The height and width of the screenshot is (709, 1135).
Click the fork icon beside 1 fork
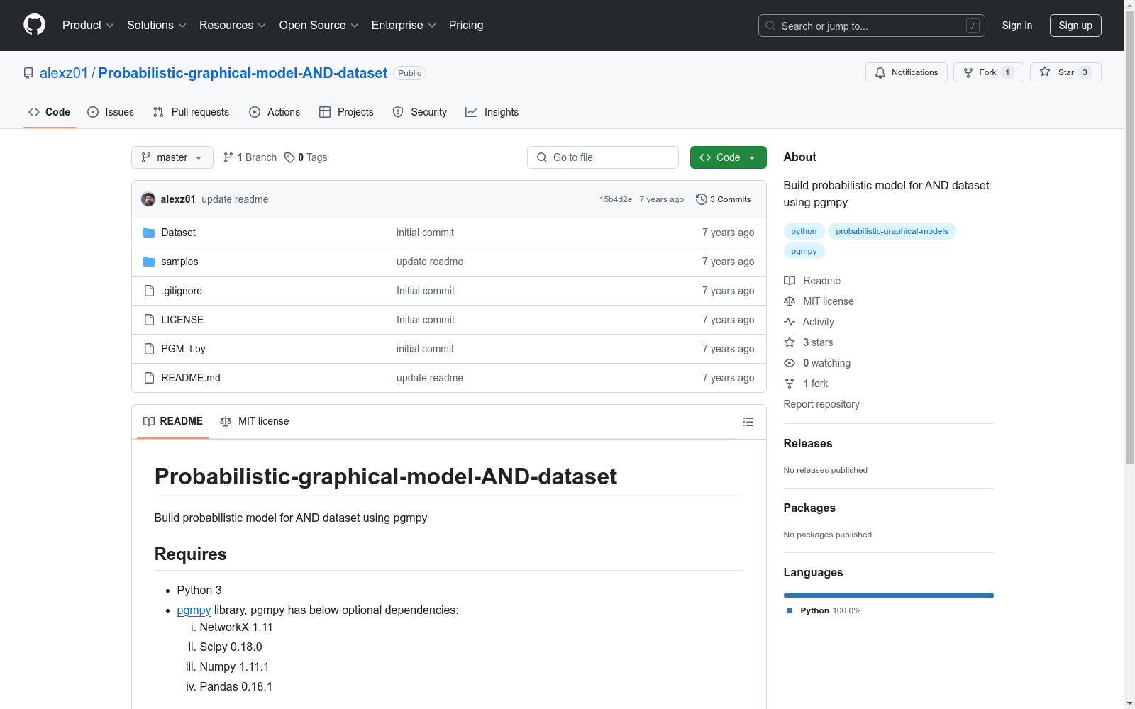pos(790,384)
